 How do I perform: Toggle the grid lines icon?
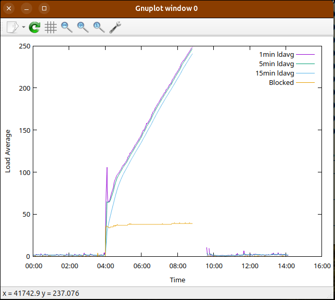point(50,27)
